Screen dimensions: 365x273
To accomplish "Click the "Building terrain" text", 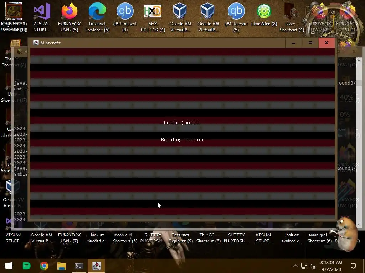I will point(182,140).
